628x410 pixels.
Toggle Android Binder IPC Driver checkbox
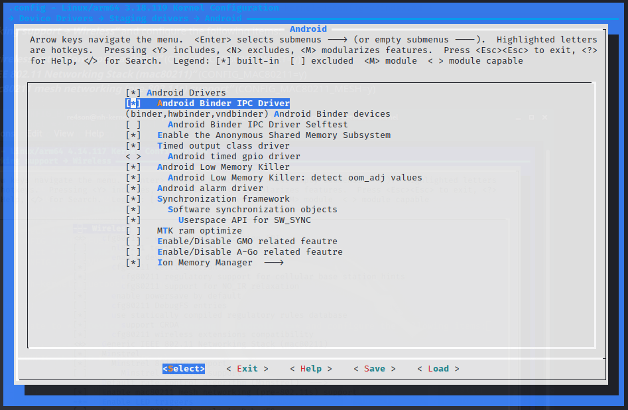click(x=133, y=103)
